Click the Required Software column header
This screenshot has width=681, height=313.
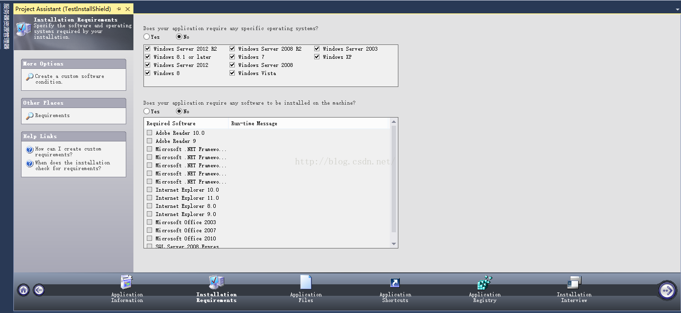pyautogui.click(x=186, y=123)
